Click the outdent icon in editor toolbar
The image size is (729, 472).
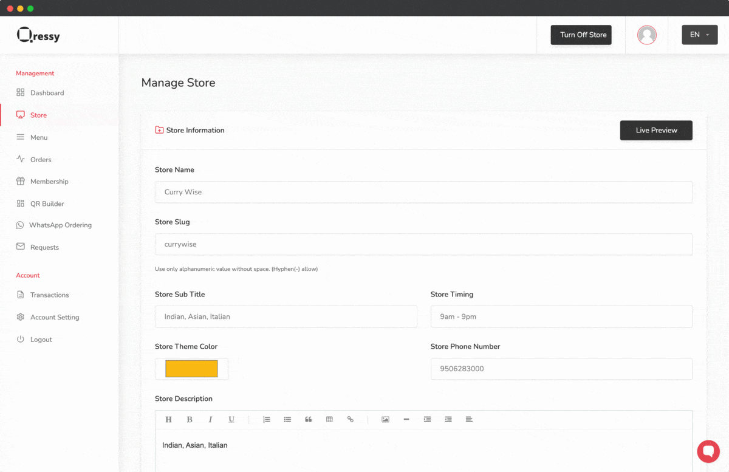(448, 419)
